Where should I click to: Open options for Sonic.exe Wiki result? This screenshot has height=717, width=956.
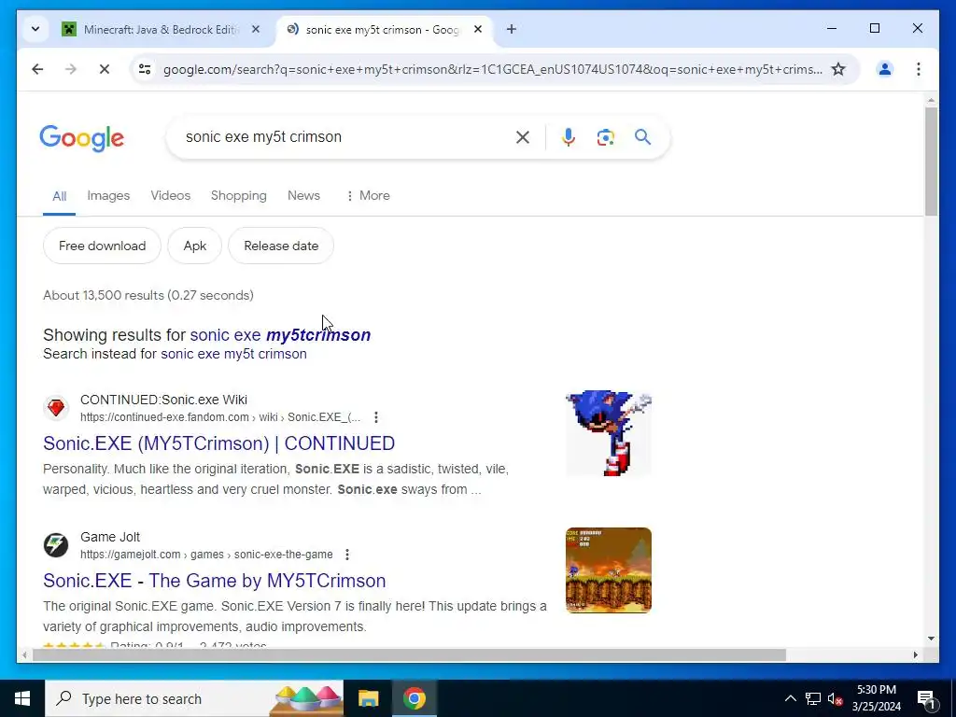point(376,417)
